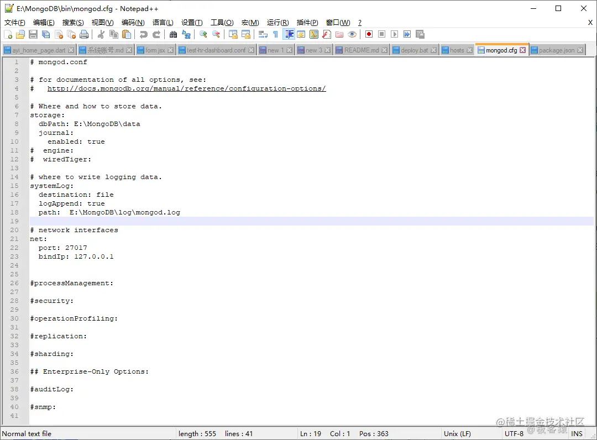Open the 语言 menu
This screenshot has width=597, height=440.
point(162,22)
